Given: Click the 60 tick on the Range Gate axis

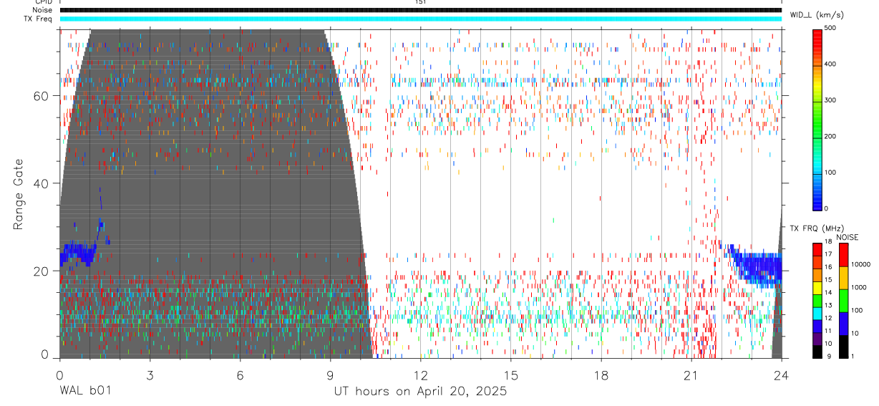Looking at the screenshot, I should pos(40,96).
